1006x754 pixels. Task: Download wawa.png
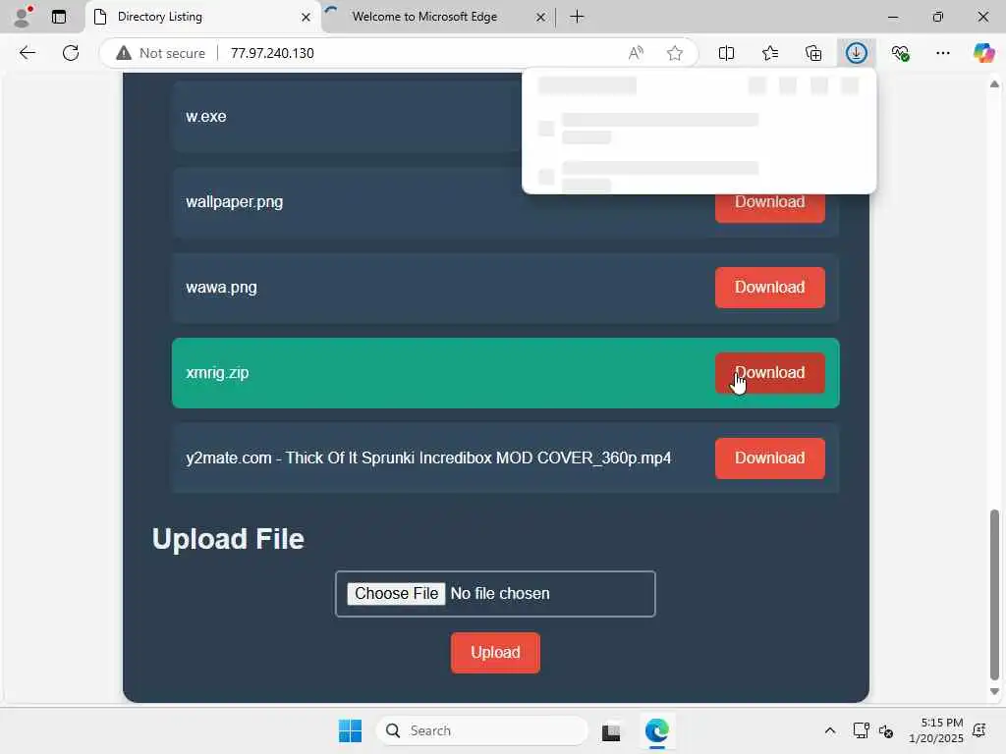(770, 288)
